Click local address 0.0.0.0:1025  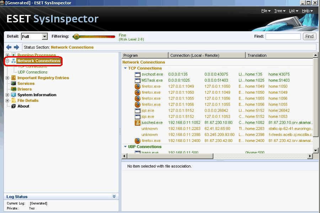(179, 80)
